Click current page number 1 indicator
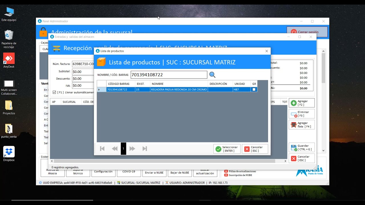 (123, 149)
